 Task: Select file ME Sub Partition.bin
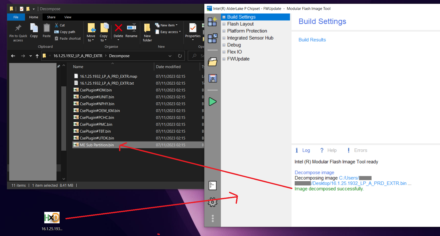pos(138,145)
